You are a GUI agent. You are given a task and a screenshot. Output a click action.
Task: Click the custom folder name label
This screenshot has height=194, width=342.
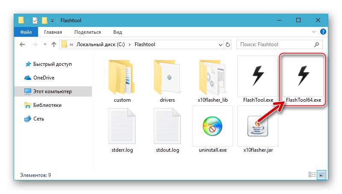tap(122, 100)
